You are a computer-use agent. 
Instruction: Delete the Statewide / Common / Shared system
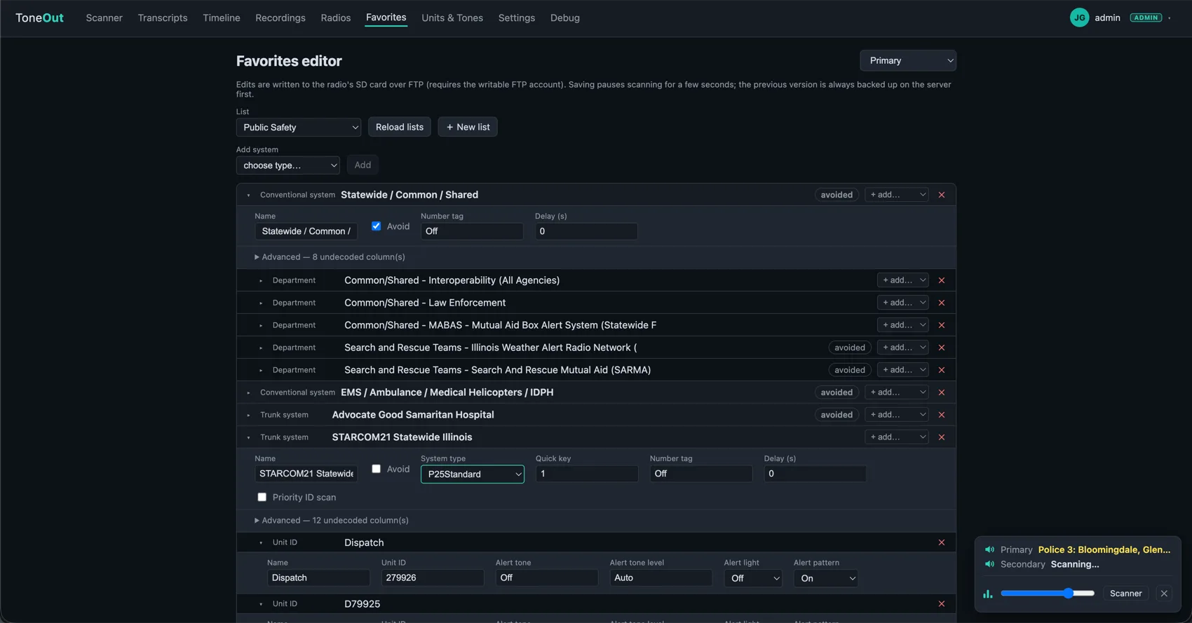coord(942,195)
